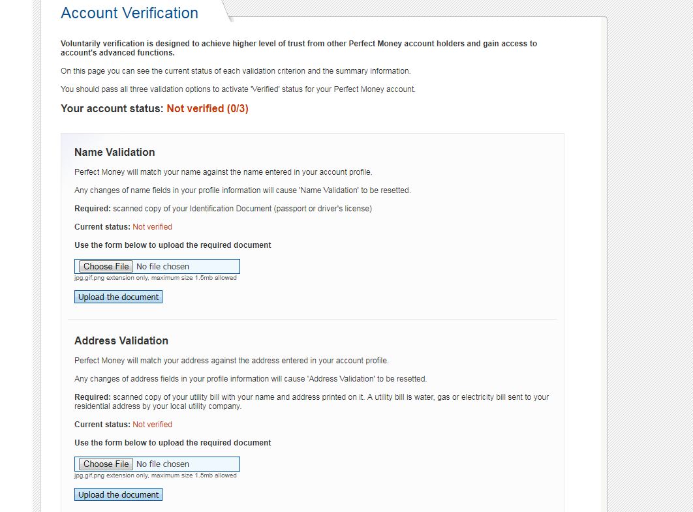Click the 'Not verified (0/3)' account status
This screenshot has width=693, height=512.
[x=208, y=109]
